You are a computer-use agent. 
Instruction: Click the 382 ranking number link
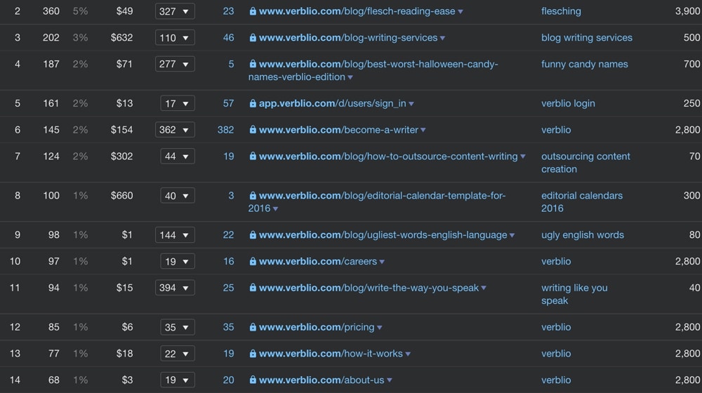[x=225, y=130]
